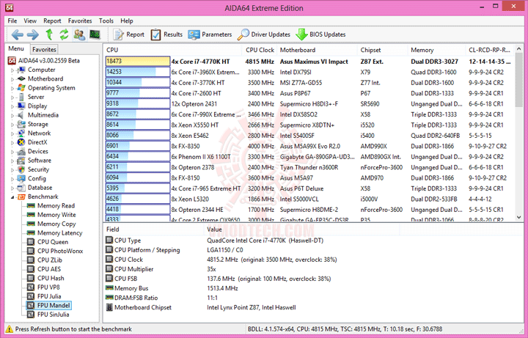Expand the Storage tree node
The image size is (528, 338).
point(12,125)
